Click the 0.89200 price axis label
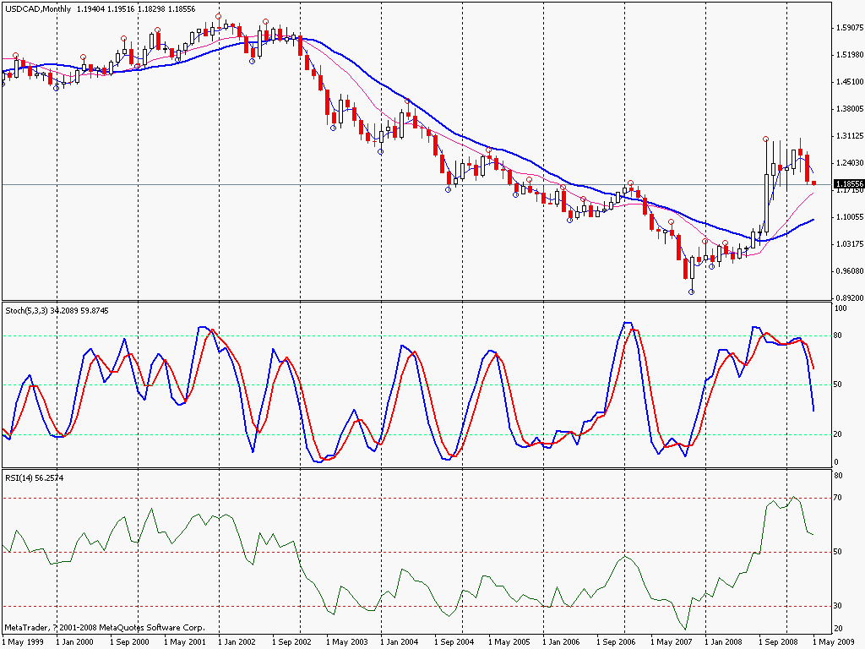The height and width of the screenshot is (649, 865). tap(850, 298)
